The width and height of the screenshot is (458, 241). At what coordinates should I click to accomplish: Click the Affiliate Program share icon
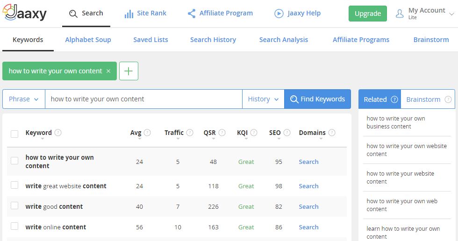(x=192, y=14)
